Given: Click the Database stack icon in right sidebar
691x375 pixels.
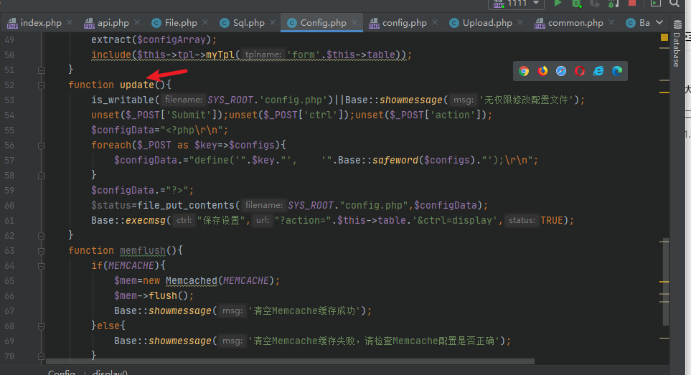Looking at the screenshot, I should click(677, 24).
